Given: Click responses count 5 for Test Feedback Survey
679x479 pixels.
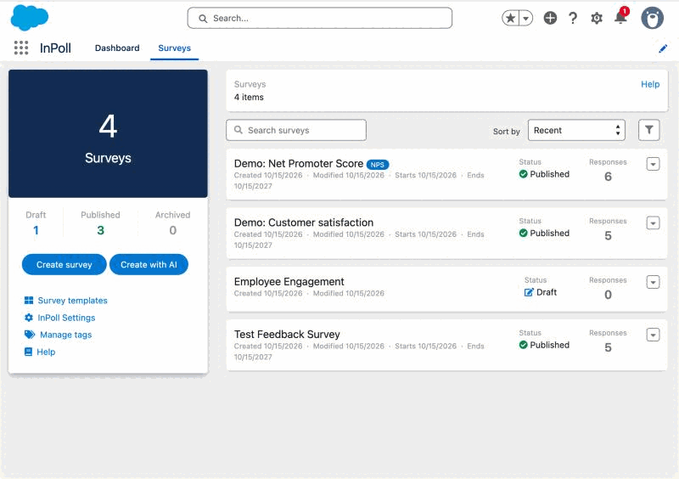Looking at the screenshot, I should pyautogui.click(x=608, y=347).
